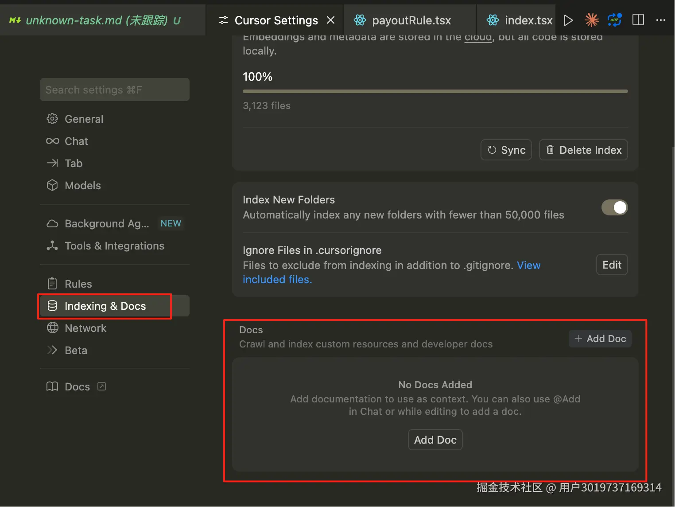The image size is (675, 507).
Task: Click the Background Agents cloud icon
Action: click(52, 224)
